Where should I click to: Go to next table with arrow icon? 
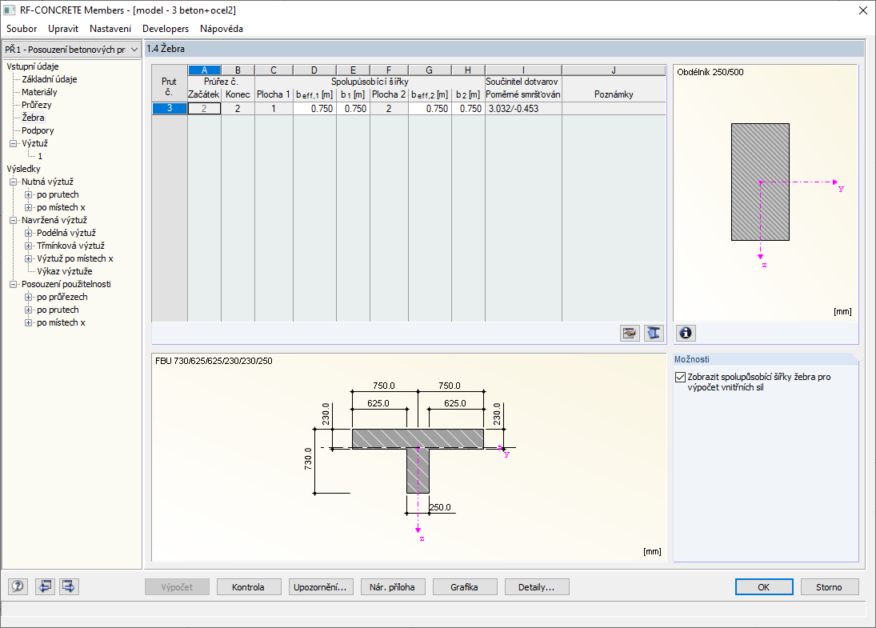(70, 586)
